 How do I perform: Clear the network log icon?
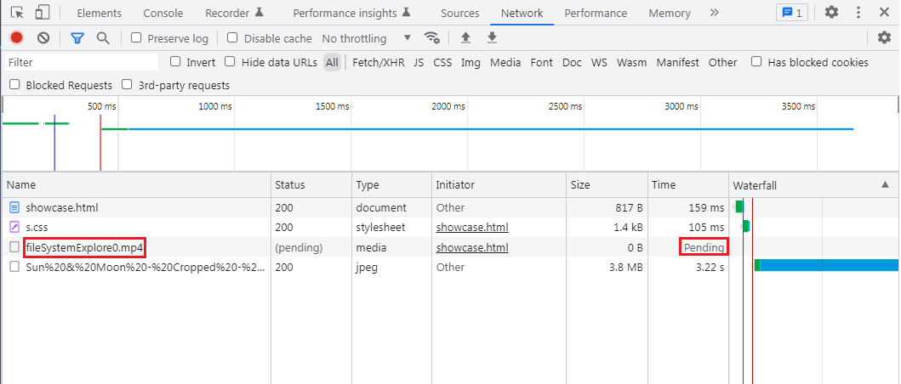[43, 38]
